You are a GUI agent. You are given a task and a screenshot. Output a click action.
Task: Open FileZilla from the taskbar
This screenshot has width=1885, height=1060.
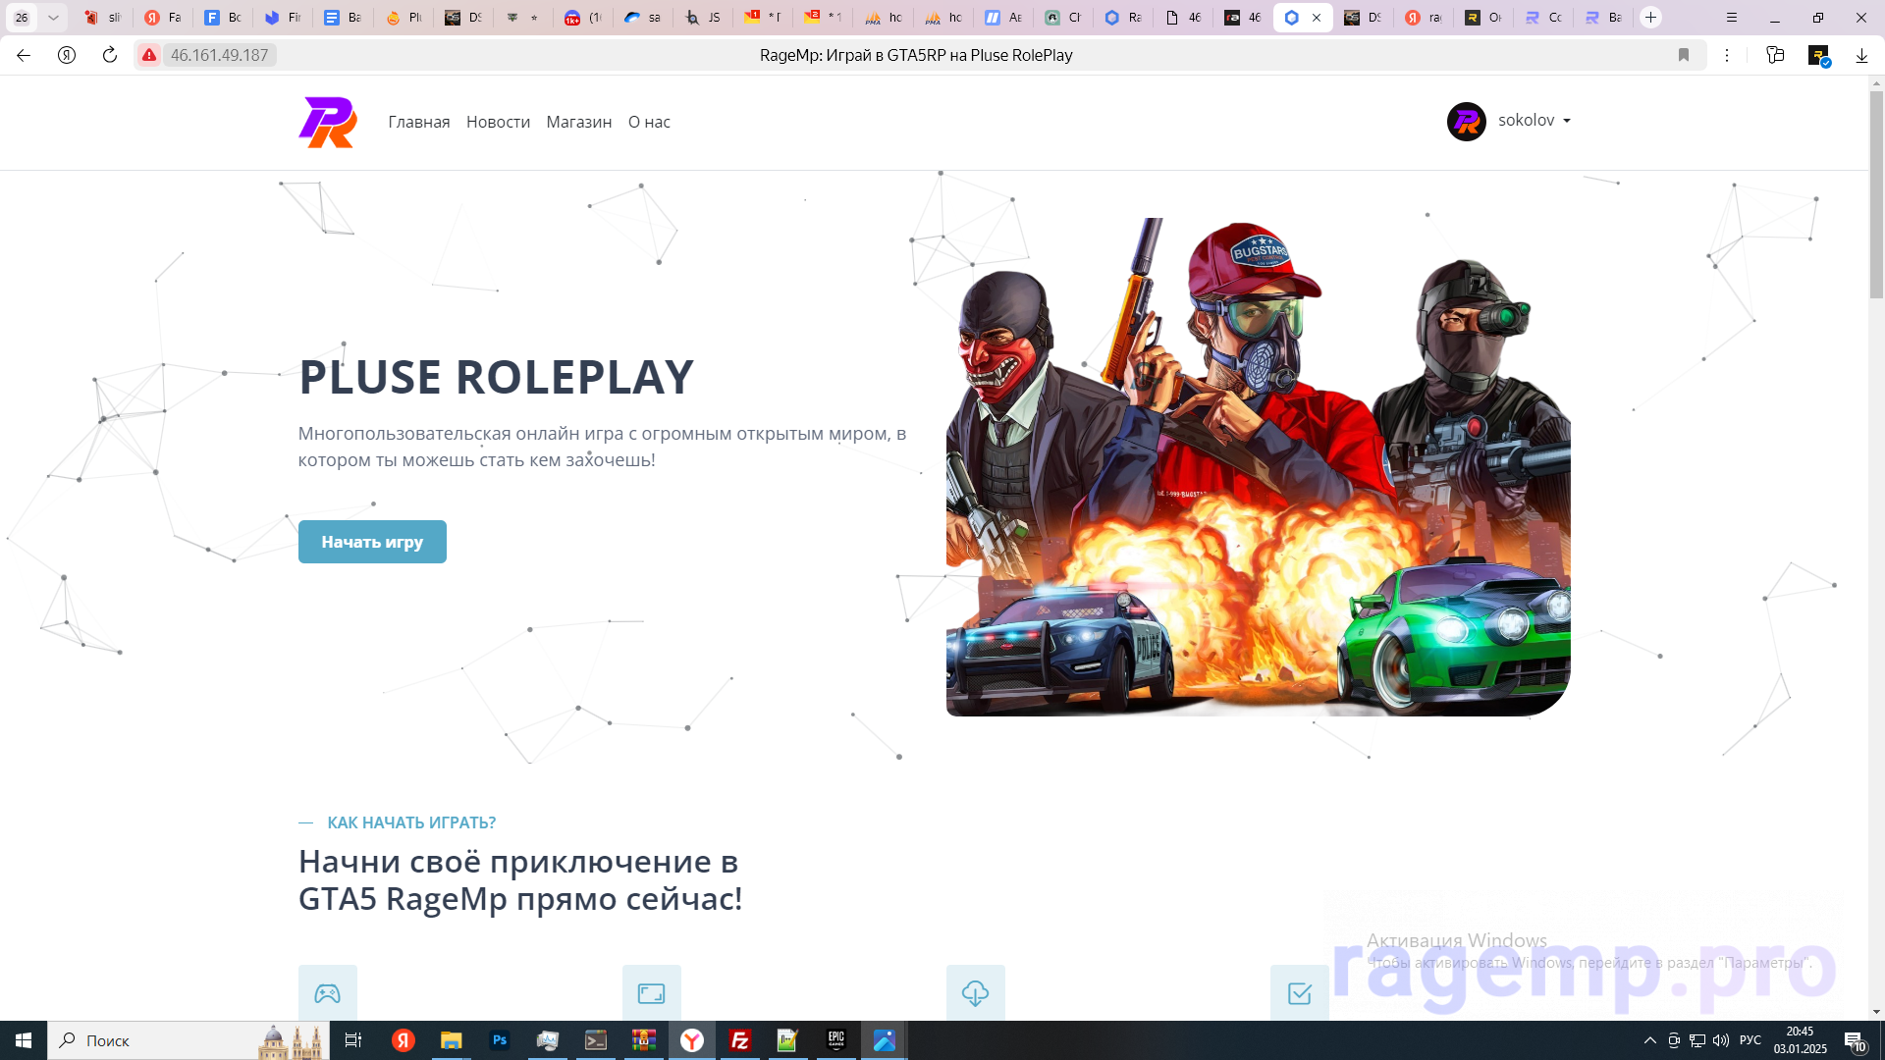pyautogui.click(x=740, y=1040)
